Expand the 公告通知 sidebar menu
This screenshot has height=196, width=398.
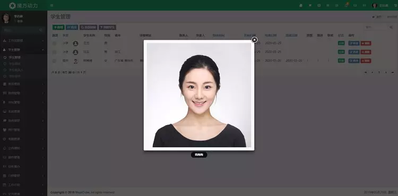(23, 148)
